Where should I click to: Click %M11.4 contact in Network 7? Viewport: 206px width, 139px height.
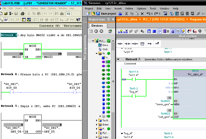[x=134, y=79]
